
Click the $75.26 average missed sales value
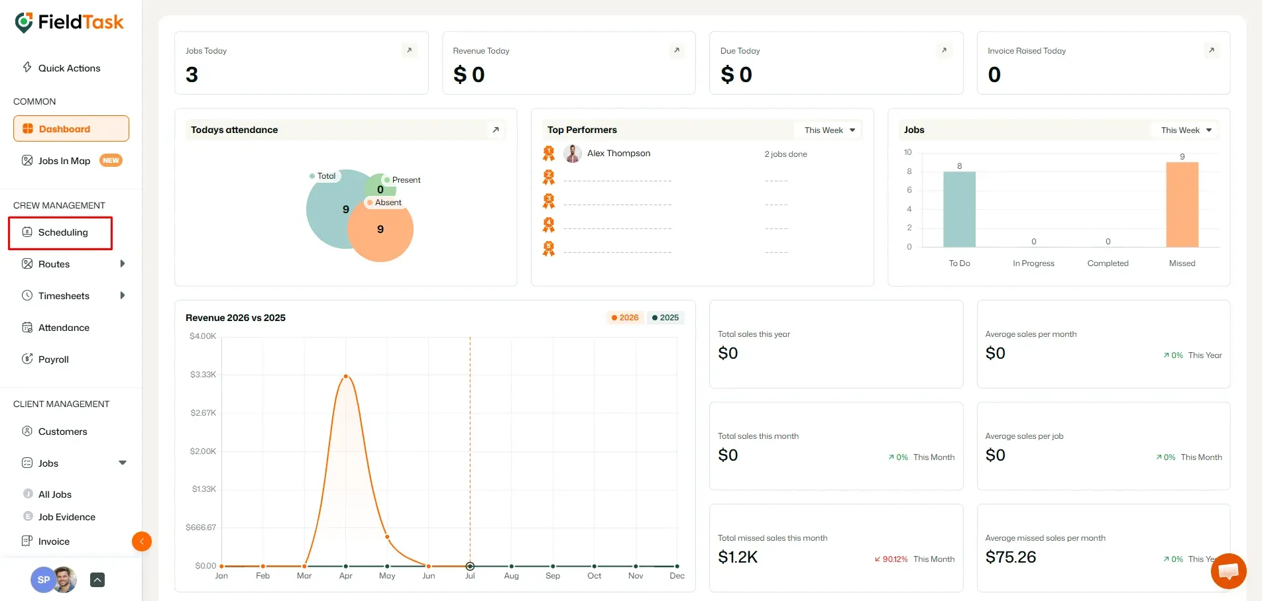pyautogui.click(x=1010, y=557)
